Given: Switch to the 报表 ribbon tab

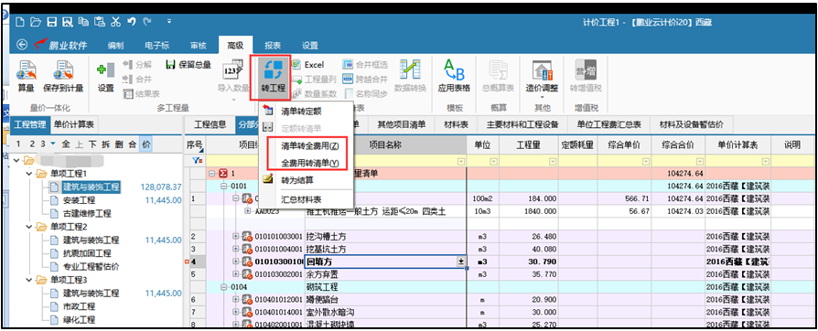Looking at the screenshot, I should (273, 46).
